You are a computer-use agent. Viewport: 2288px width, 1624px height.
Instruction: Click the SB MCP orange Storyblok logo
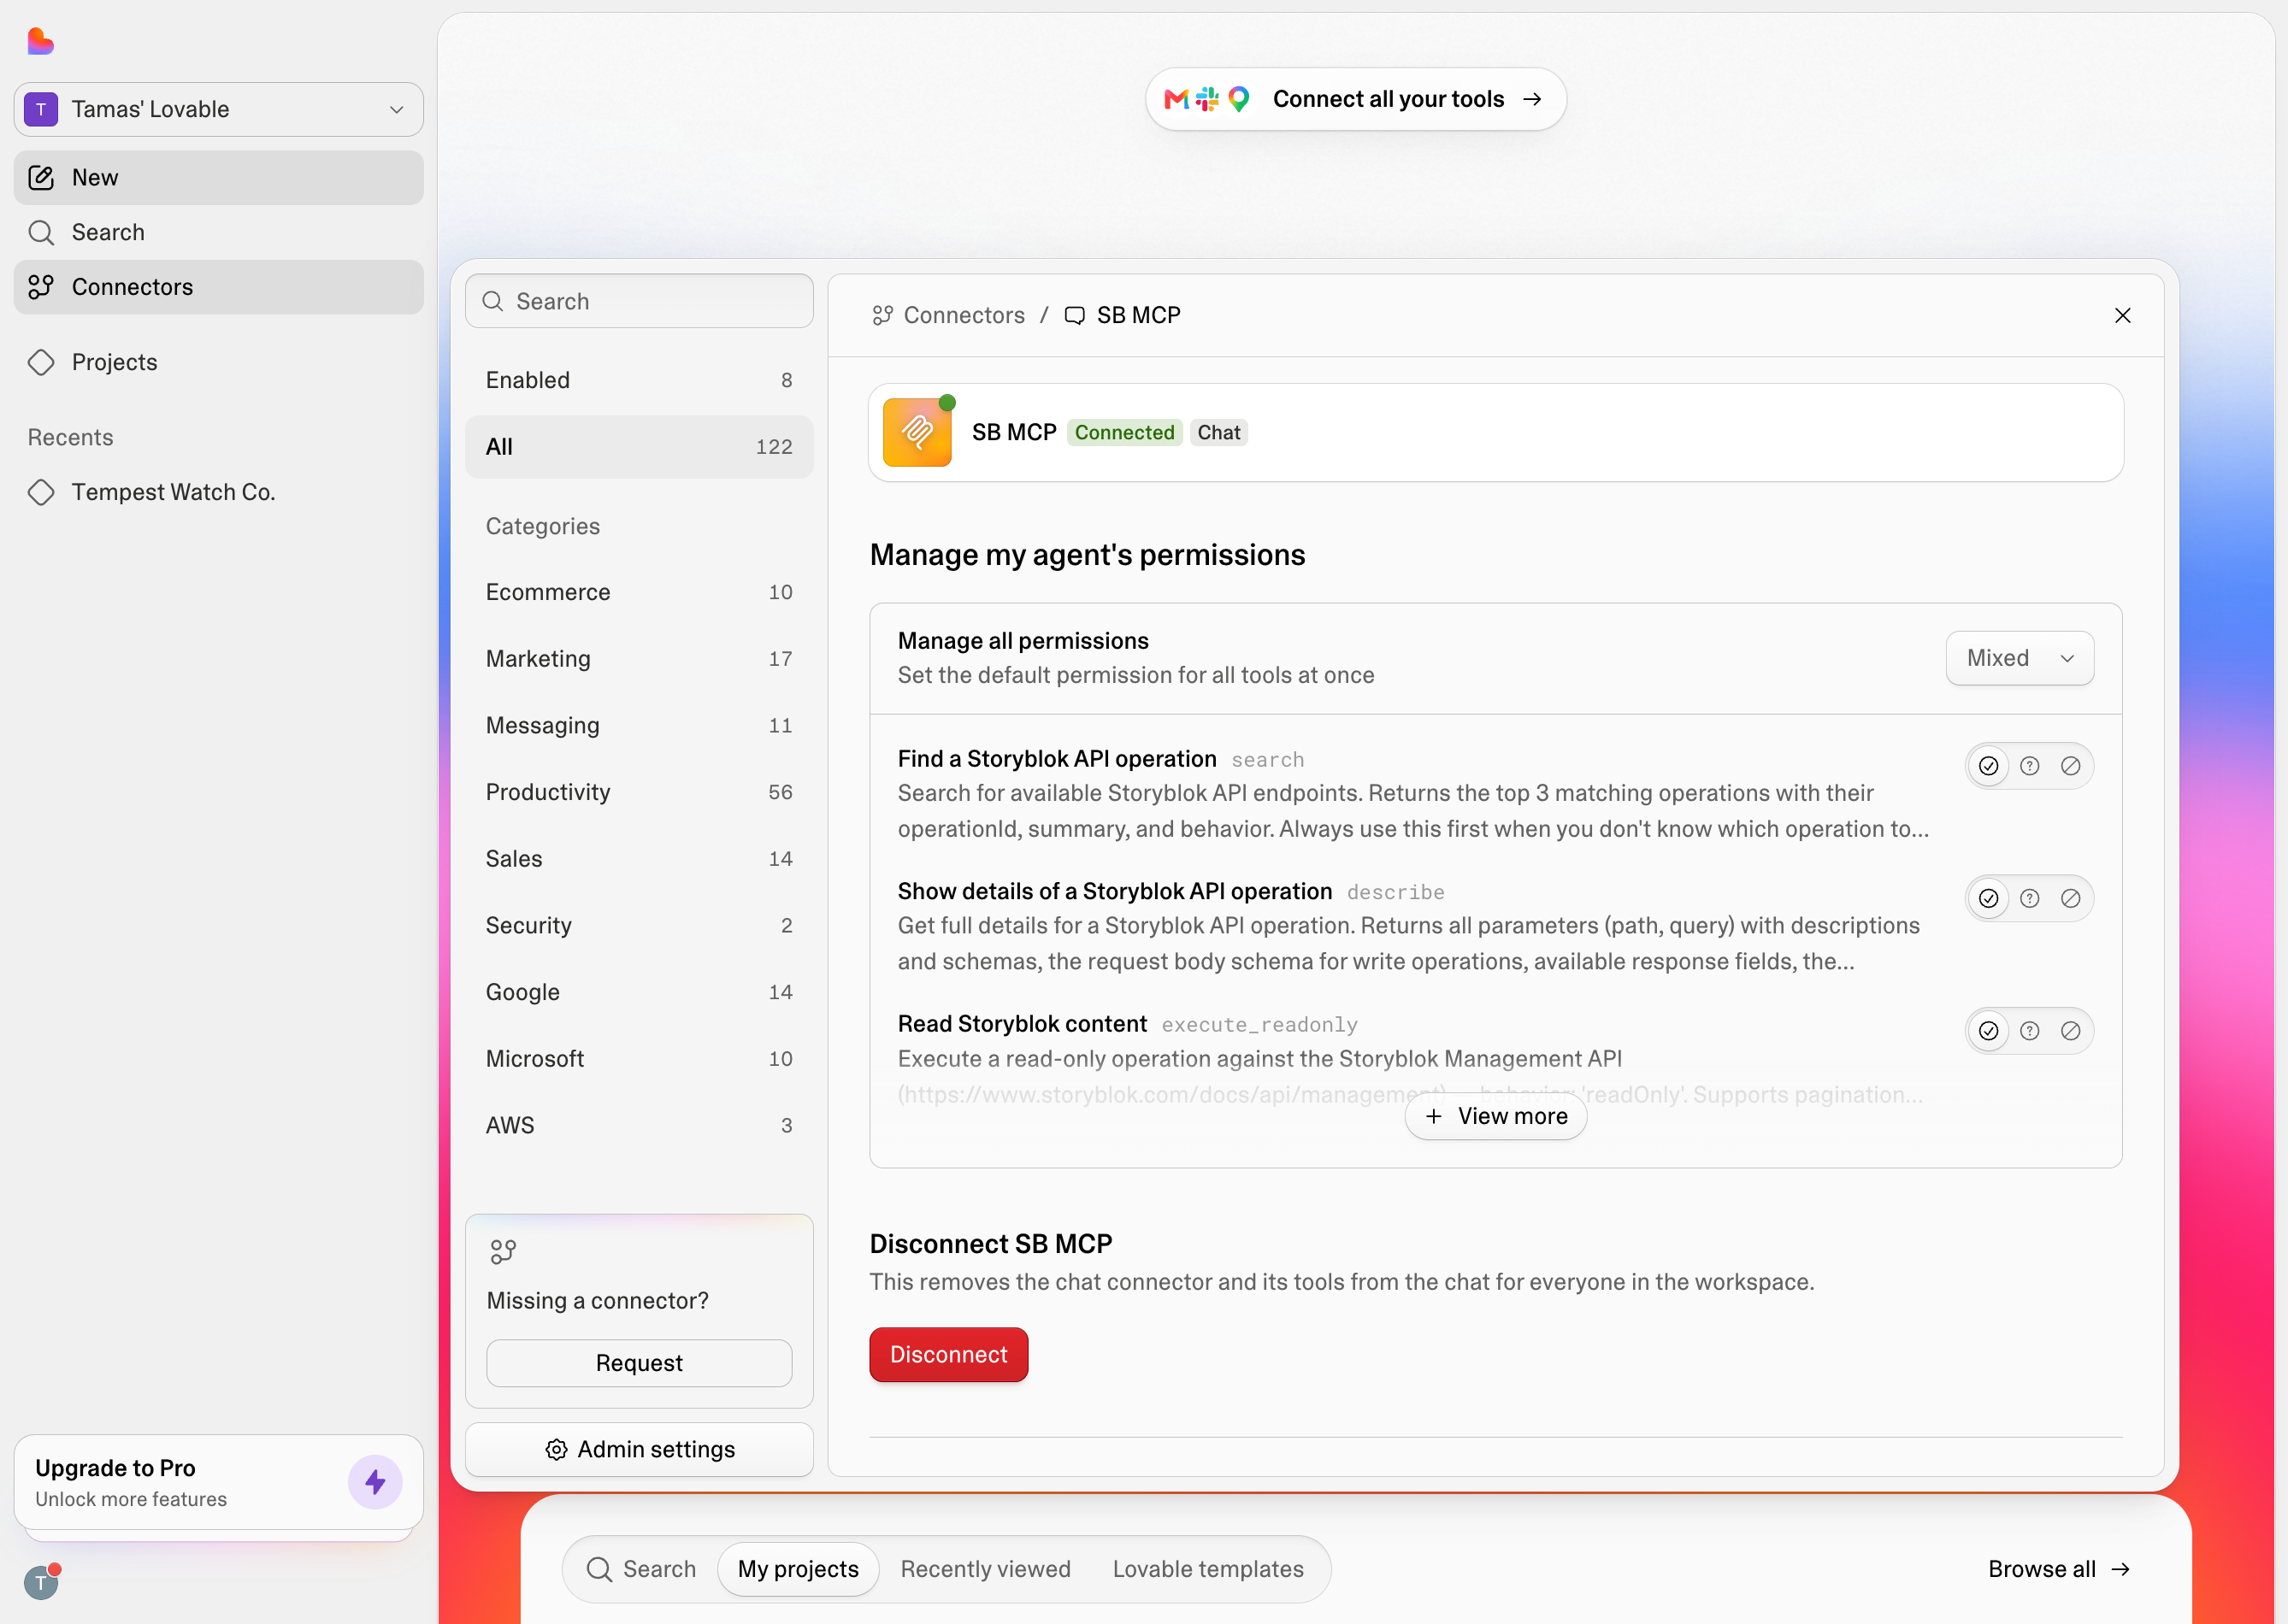pyautogui.click(x=917, y=432)
